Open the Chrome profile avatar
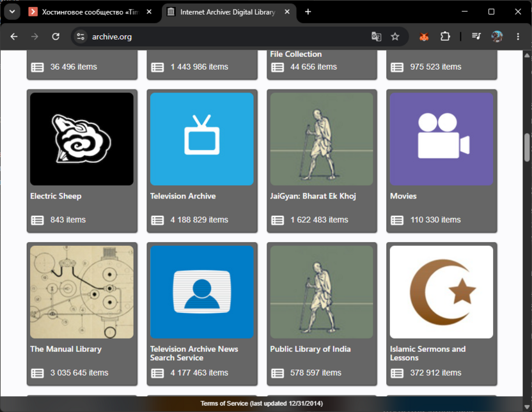Viewport: 532px width, 412px height. pos(497,36)
